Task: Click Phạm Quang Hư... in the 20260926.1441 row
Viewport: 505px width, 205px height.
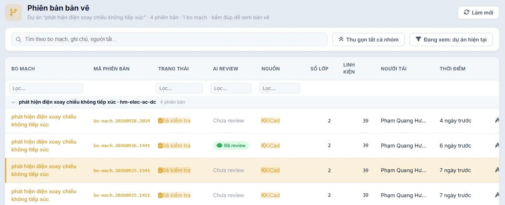Action: [x=404, y=146]
